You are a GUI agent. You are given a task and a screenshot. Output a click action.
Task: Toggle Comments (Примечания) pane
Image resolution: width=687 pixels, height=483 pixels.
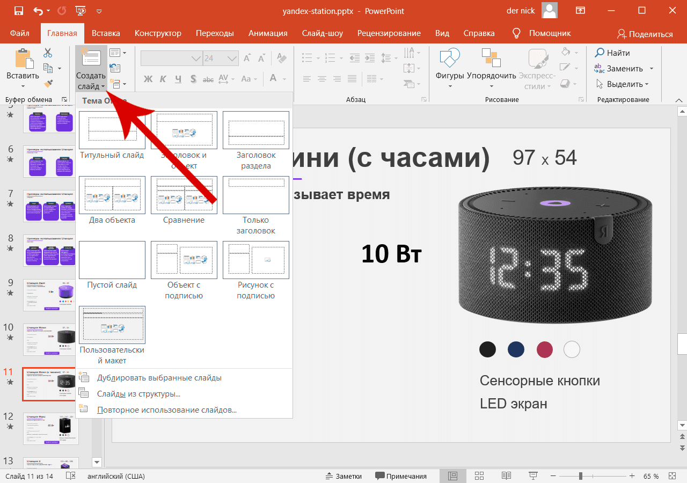coord(401,476)
